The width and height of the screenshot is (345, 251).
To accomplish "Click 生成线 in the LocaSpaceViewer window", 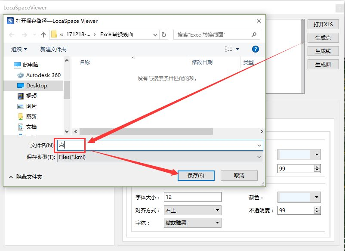I will pyautogui.click(x=323, y=51).
